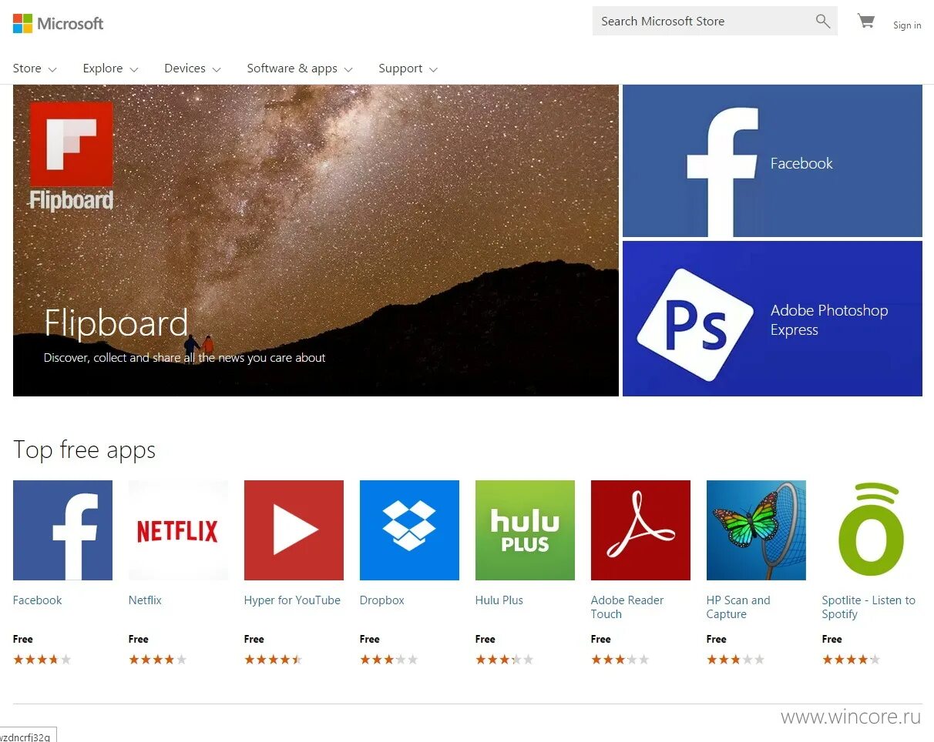Screen dimensions: 934x742
Task: Click the Flipboard tagline about news
Action: [185, 358]
